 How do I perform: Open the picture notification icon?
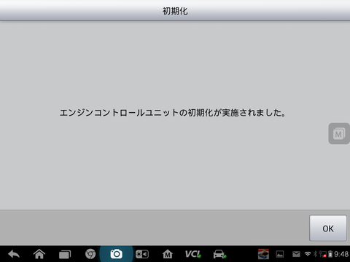[280, 254]
